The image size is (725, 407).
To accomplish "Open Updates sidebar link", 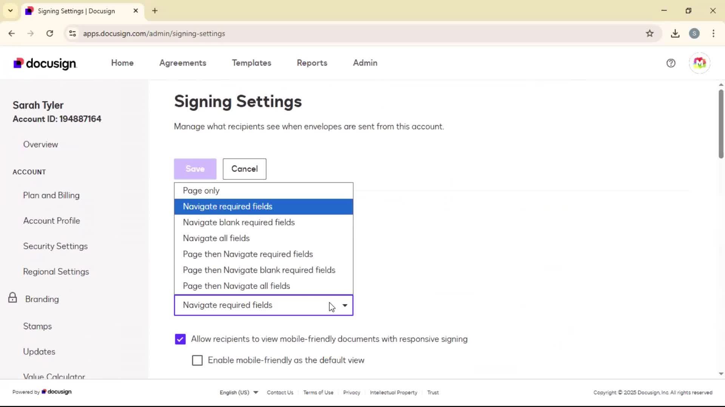I will (x=39, y=352).
